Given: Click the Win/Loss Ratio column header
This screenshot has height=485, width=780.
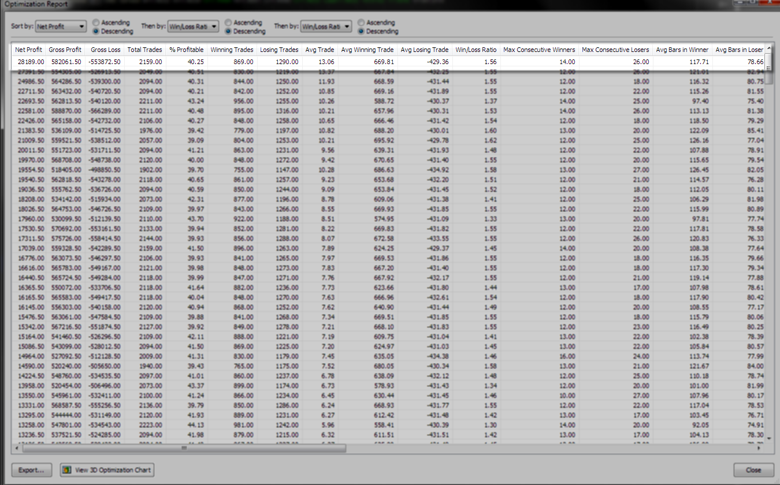Looking at the screenshot, I should click(476, 50).
